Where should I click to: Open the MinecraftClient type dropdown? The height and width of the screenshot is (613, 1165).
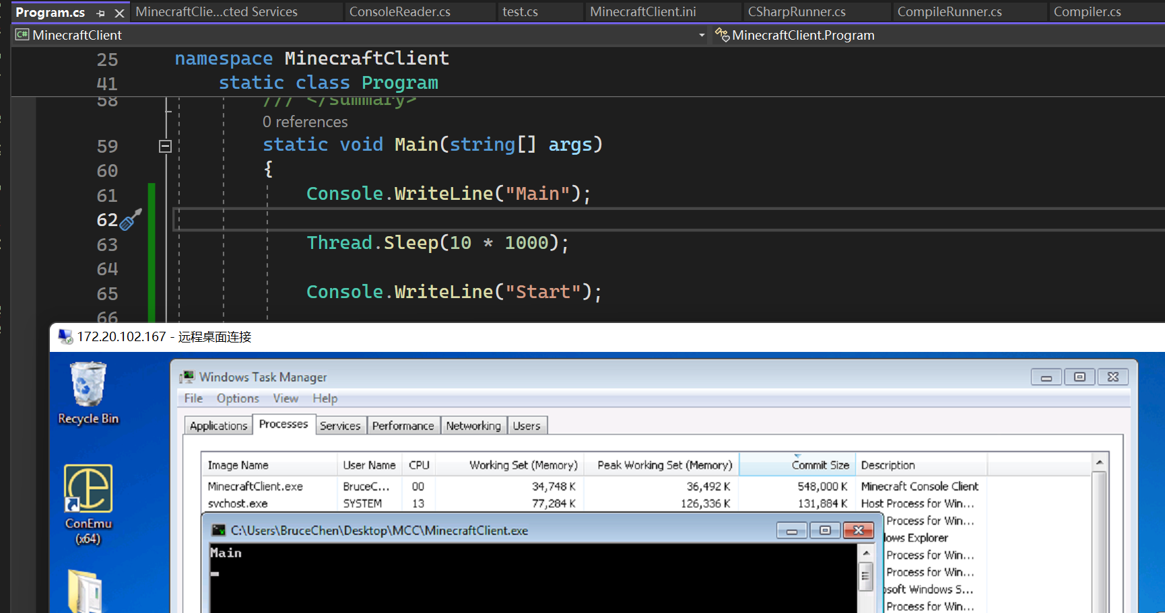701,35
